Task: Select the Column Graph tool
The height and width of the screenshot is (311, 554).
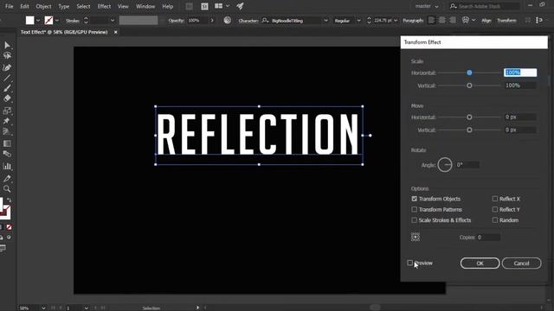Action: pos(7,166)
